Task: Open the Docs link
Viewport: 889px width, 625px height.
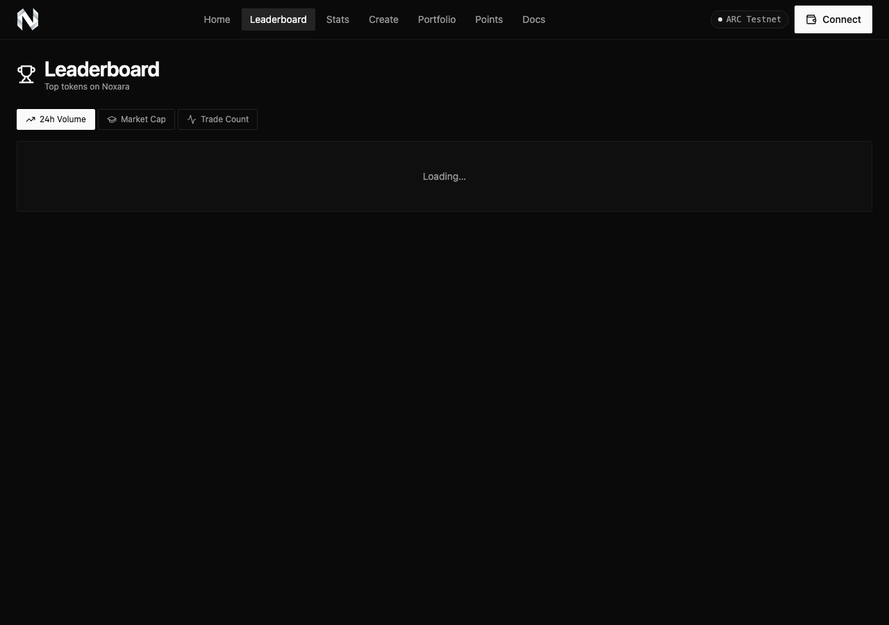Action: pos(533,19)
